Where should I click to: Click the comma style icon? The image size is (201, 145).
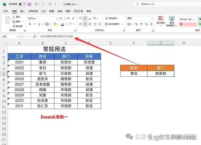141,24
